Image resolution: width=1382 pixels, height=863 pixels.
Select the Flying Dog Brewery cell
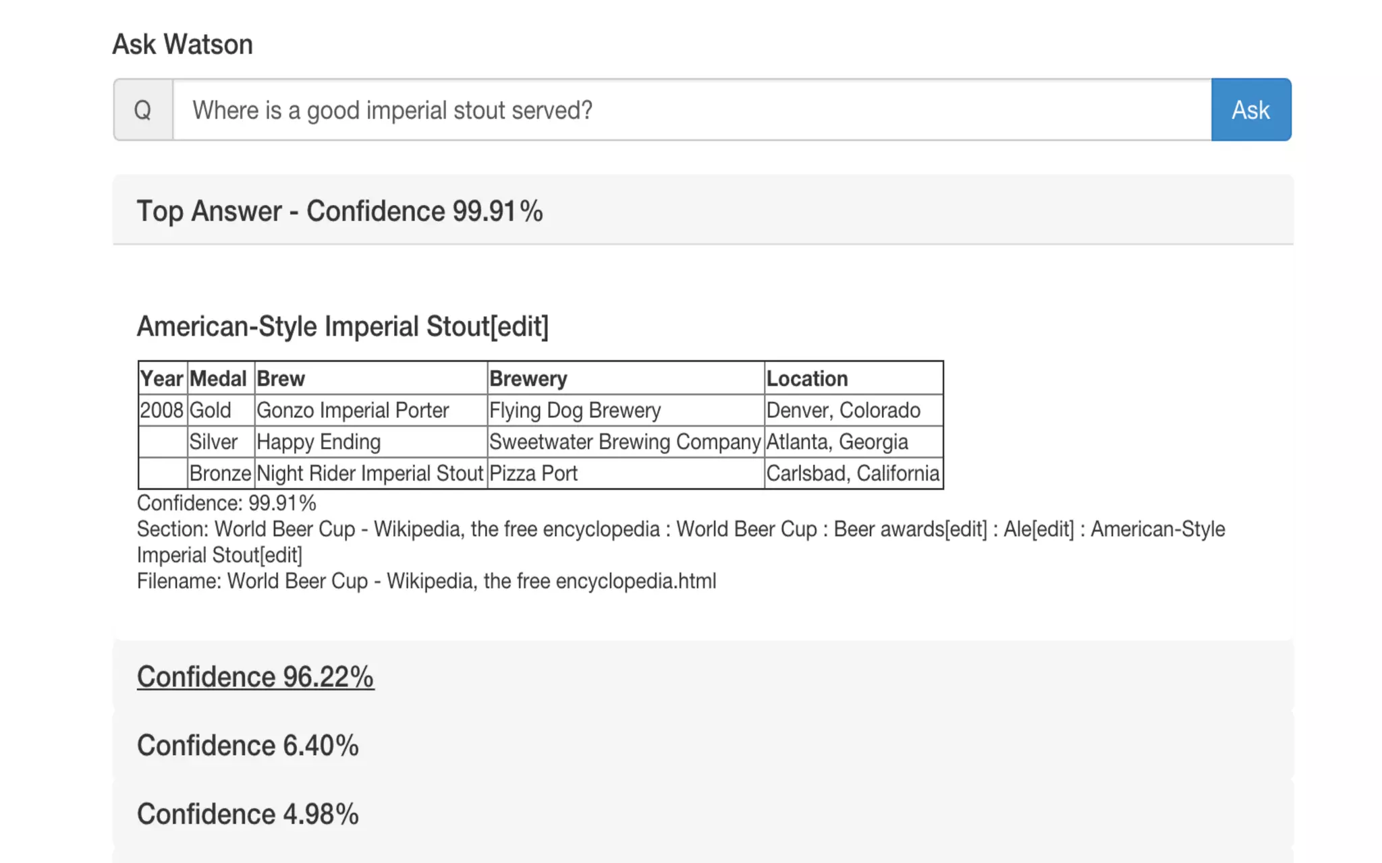pos(575,410)
